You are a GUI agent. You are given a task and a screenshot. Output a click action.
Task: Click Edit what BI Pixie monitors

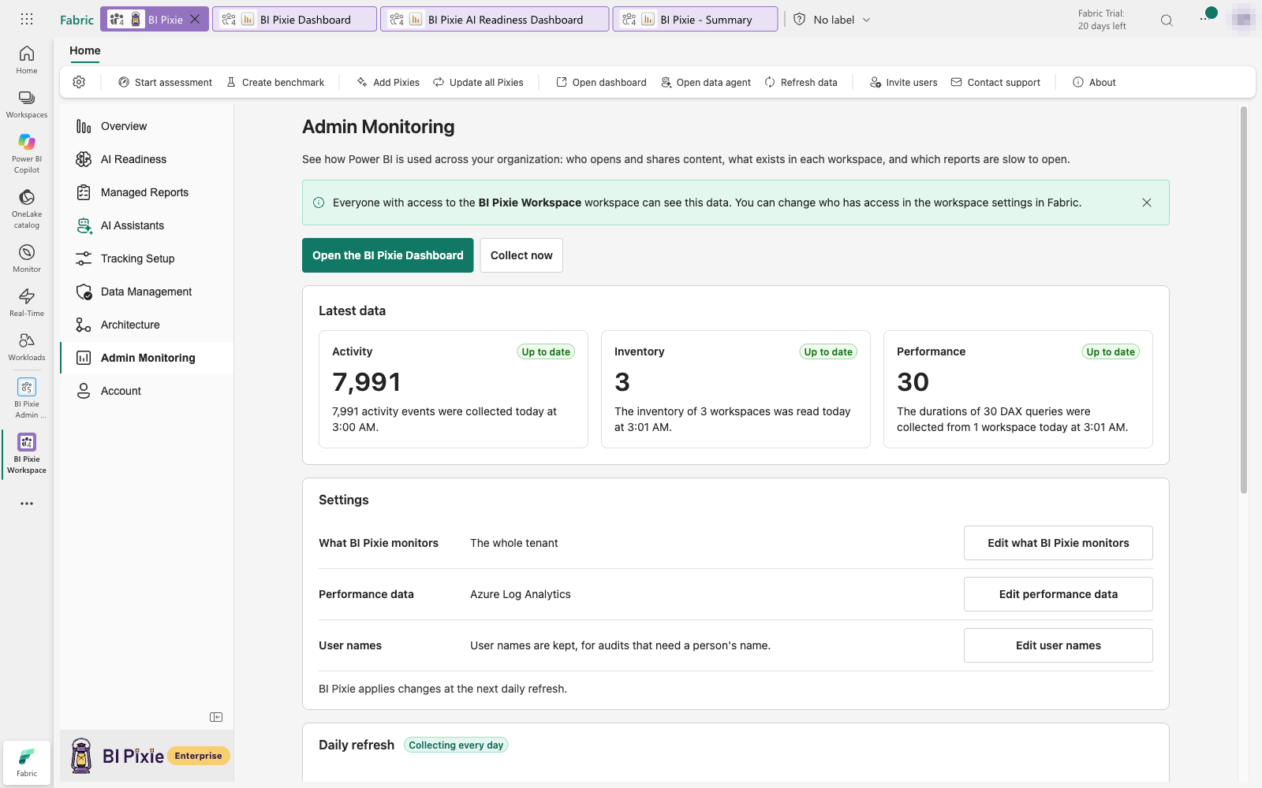coord(1058,543)
